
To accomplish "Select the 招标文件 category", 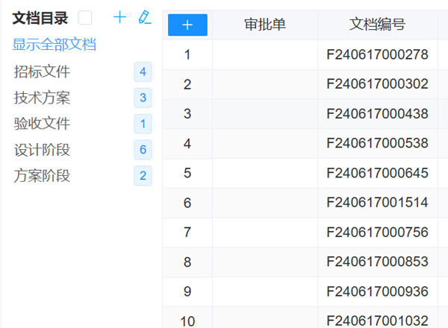I will pyautogui.click(x=42, y=72).
